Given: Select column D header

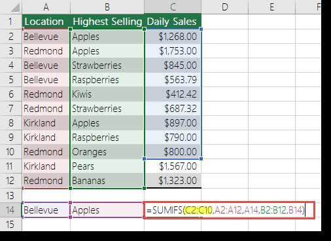Looking at the screenshot, I should 224,7.
